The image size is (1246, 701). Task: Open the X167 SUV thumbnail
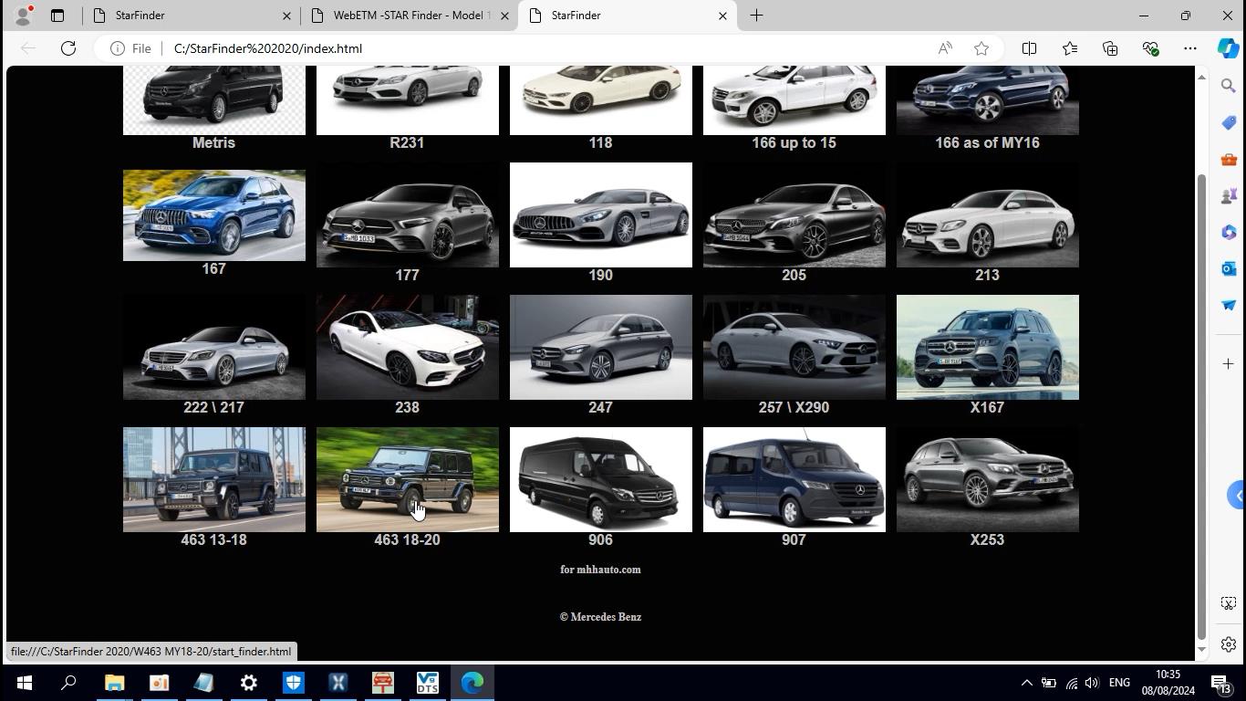coord(987,347)
